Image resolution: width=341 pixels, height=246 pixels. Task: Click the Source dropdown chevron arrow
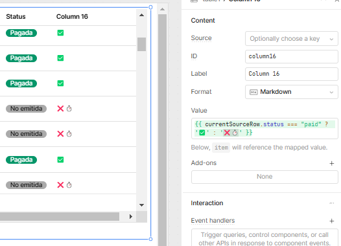pyautogui.click(x=331, y=39)
